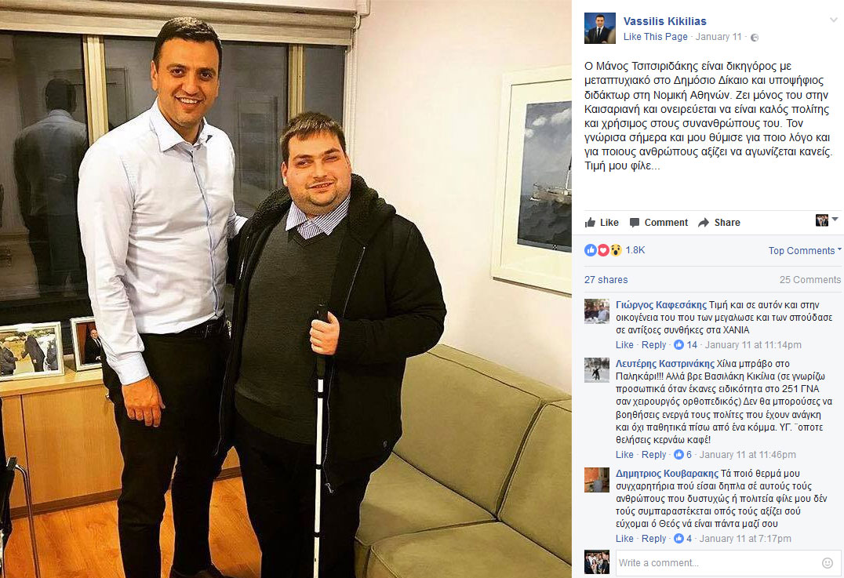844x578 pixels.
Task: Reply to Λευτέρης Καστρινάκης's comment
Action: point(653,455)
